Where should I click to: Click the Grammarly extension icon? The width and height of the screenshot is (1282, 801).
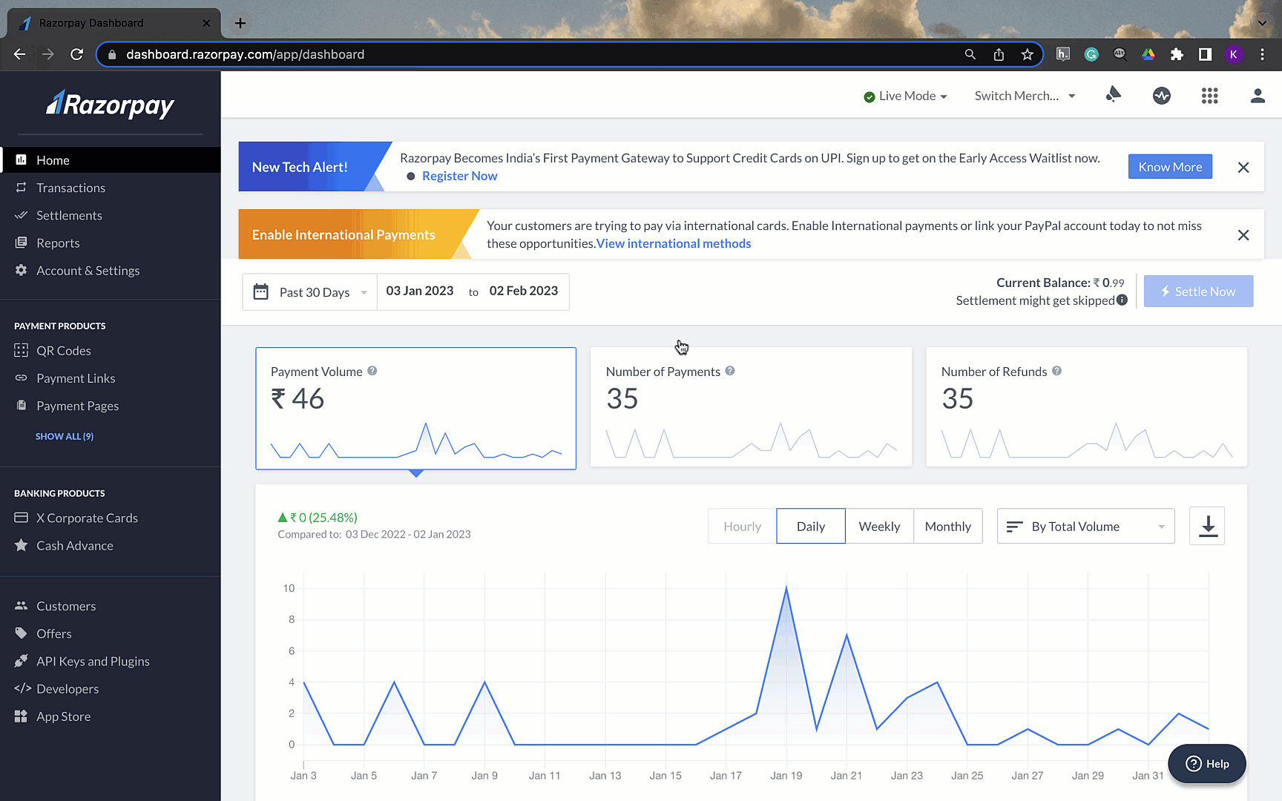click(1091, 54)
